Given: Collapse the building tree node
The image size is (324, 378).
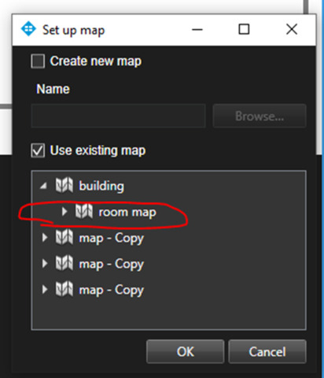Looking at the screenshot, I should click(x=44, y=186).
